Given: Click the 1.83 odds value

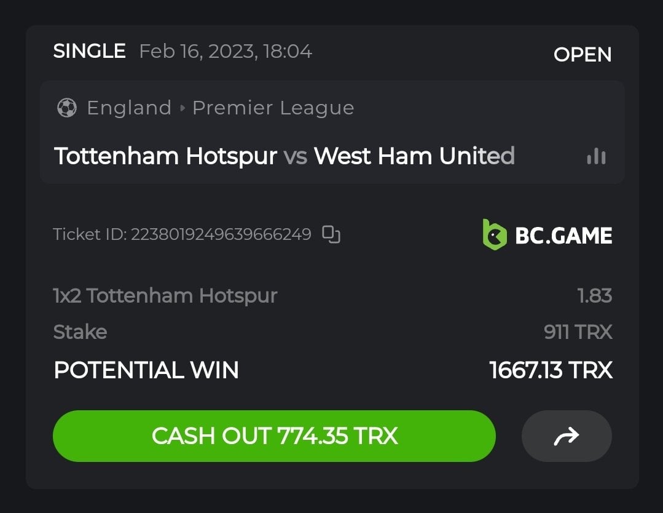Looking at the screenshot, I should [x=594, y=296].
